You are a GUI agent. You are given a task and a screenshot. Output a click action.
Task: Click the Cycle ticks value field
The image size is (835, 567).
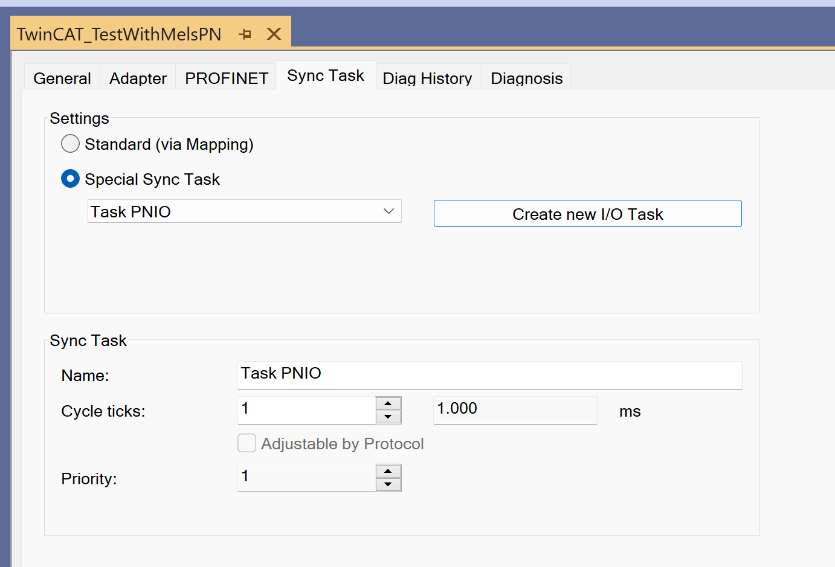(x=307, y=410)
